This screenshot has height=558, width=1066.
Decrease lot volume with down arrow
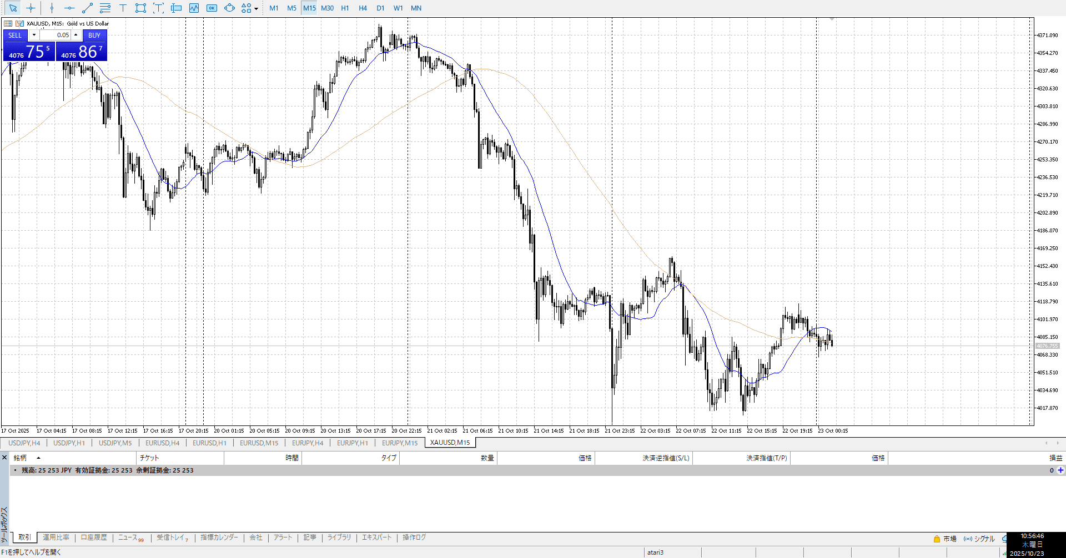[34, 35]
